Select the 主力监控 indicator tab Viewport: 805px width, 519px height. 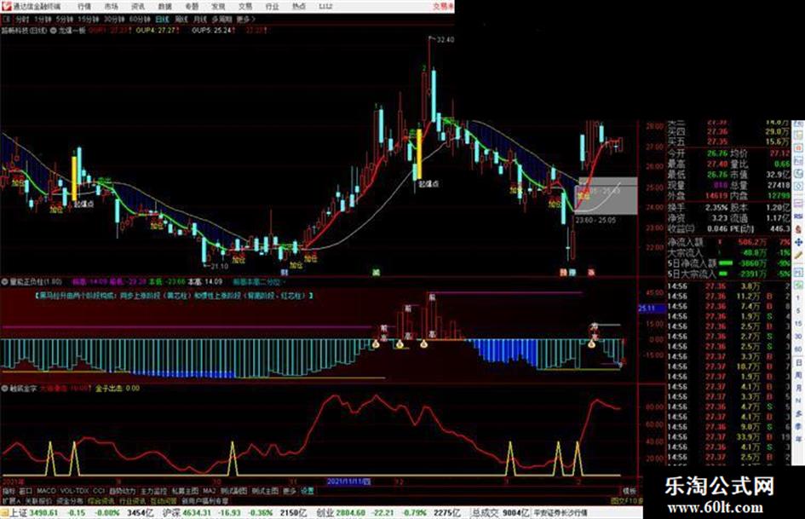click(x=153, y=491)
